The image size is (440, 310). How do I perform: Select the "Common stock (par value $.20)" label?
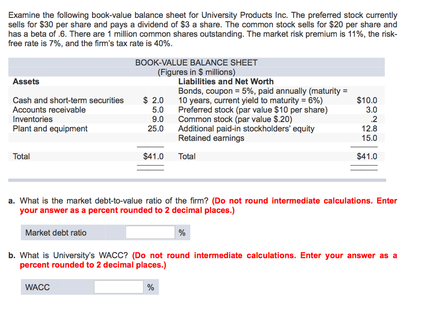(235, 119)
